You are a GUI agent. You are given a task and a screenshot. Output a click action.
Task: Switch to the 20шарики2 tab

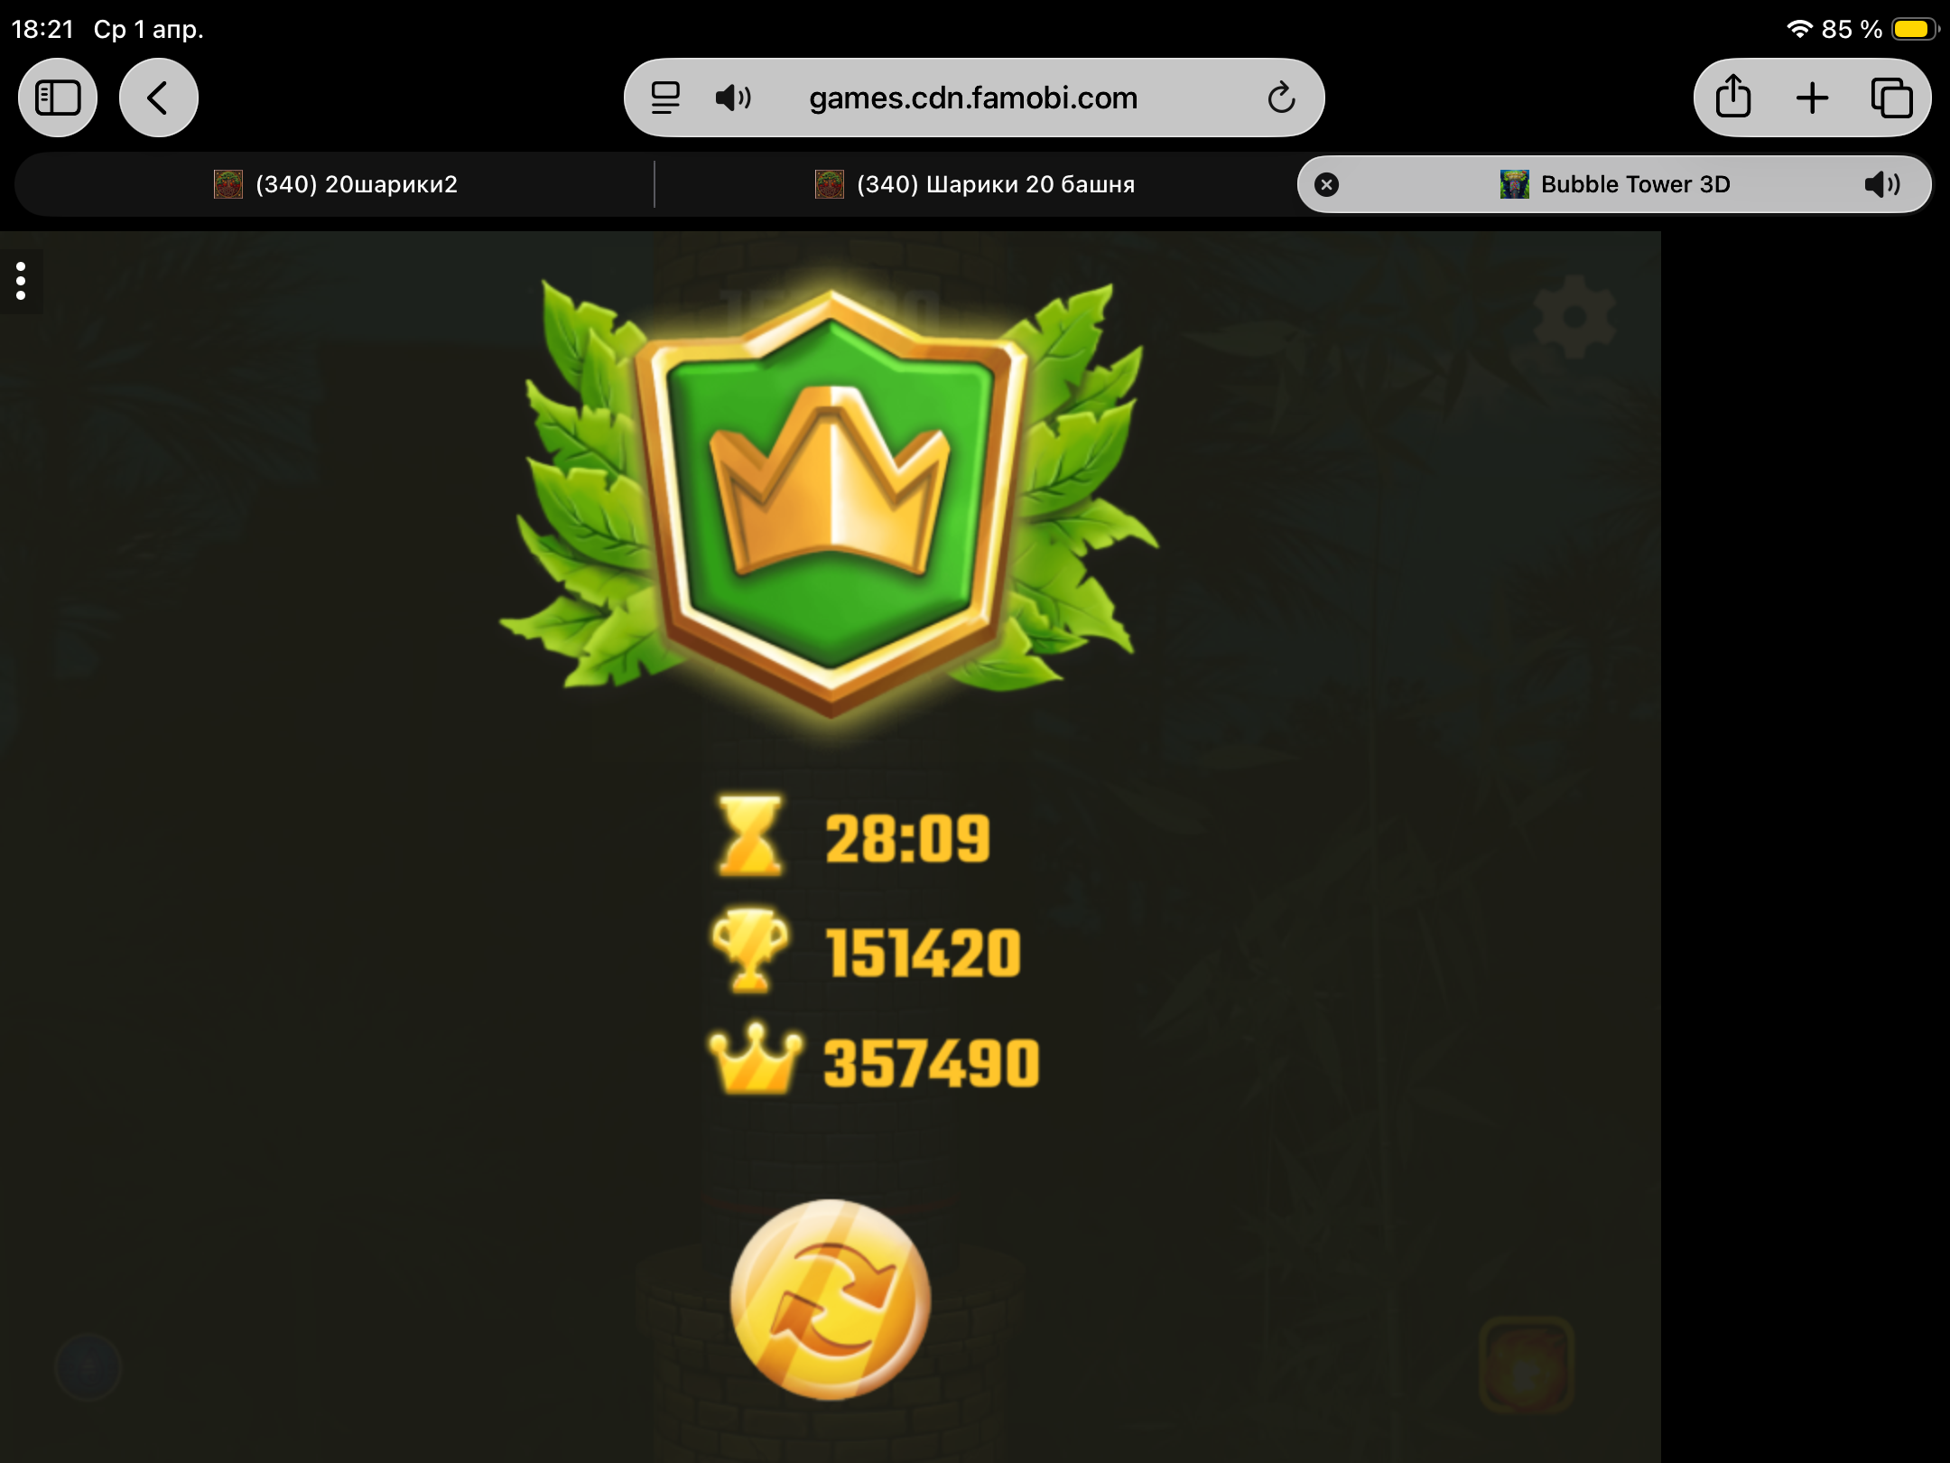click(335, 184)
